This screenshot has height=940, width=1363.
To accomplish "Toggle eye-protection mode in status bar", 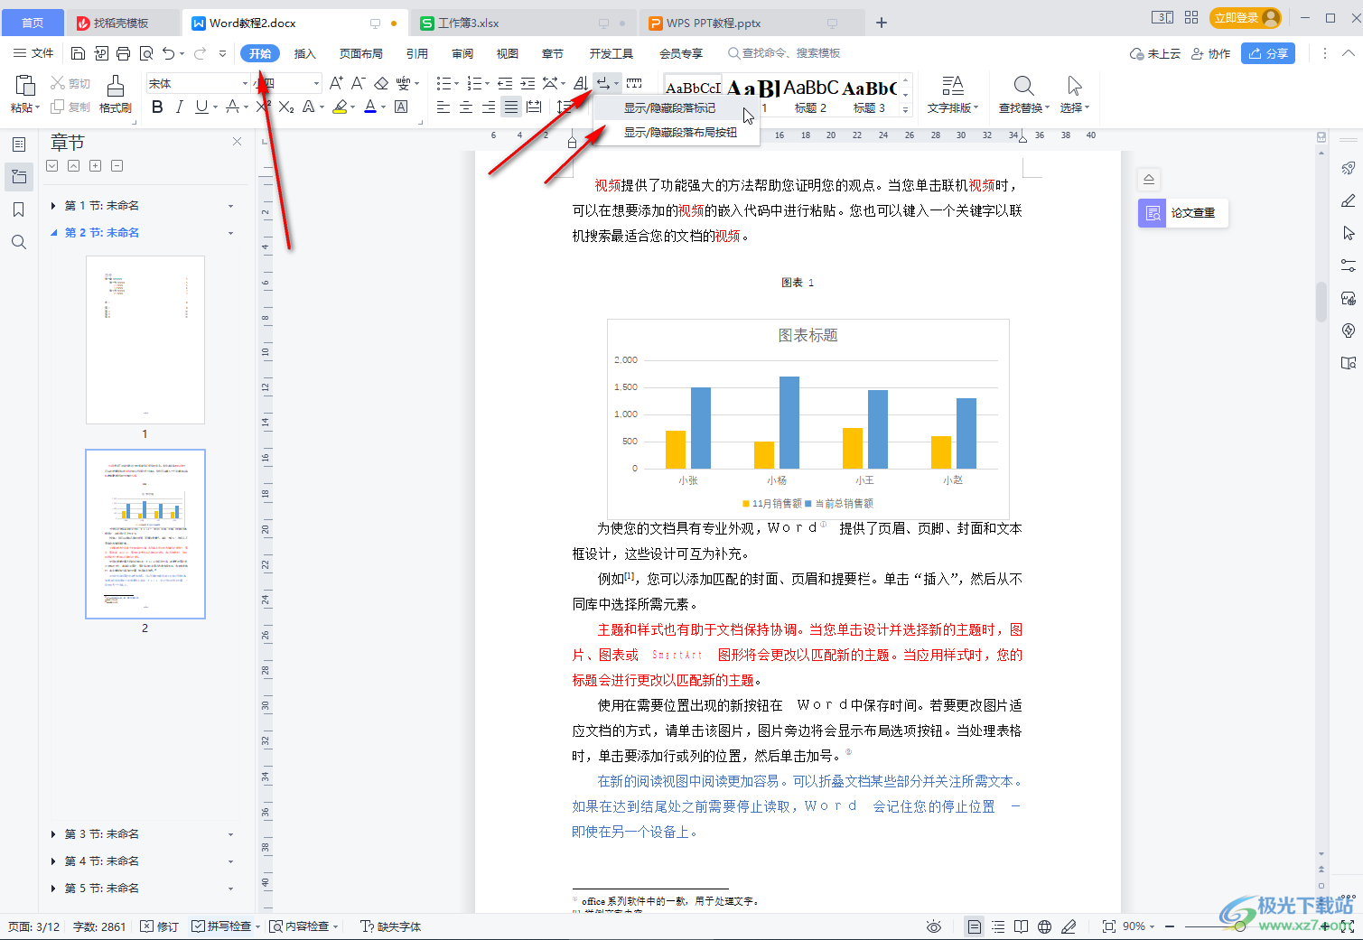I will click(x=934, y=926).
